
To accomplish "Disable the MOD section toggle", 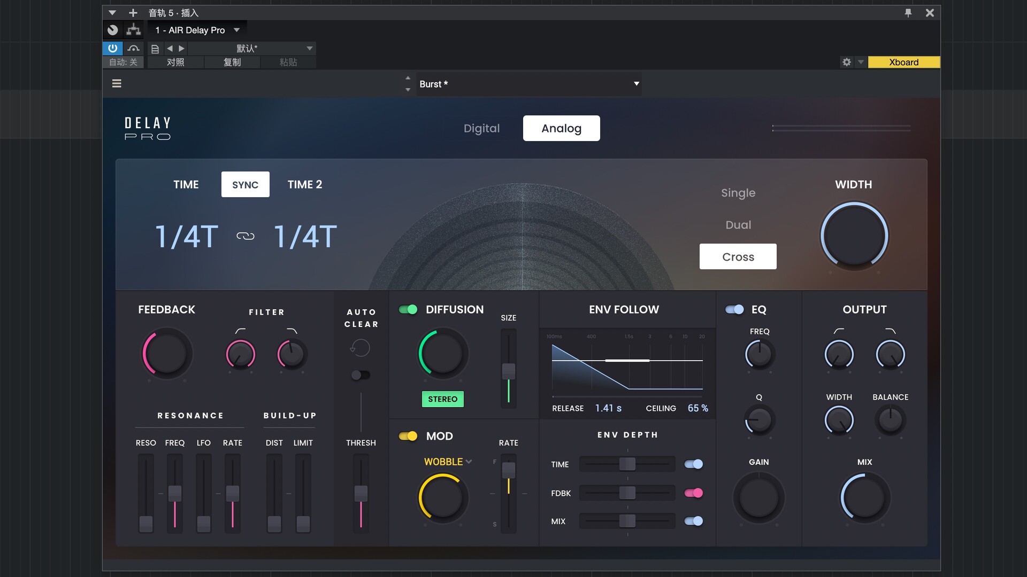I will [408, 436].
